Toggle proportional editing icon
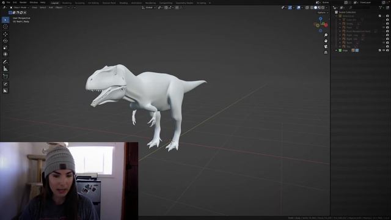391x220 pixels. coord(177,8)
